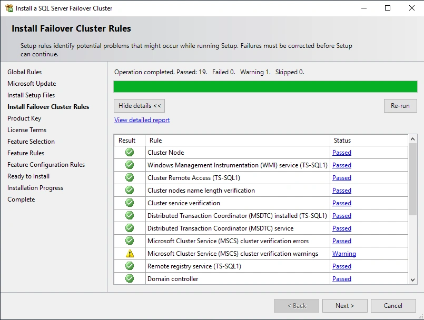Maximize the setup window

coord(388,8)
